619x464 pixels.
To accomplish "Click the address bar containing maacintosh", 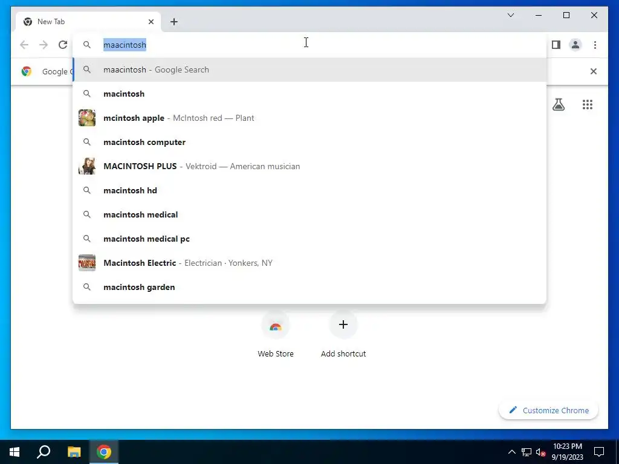I will pos(310,45).
